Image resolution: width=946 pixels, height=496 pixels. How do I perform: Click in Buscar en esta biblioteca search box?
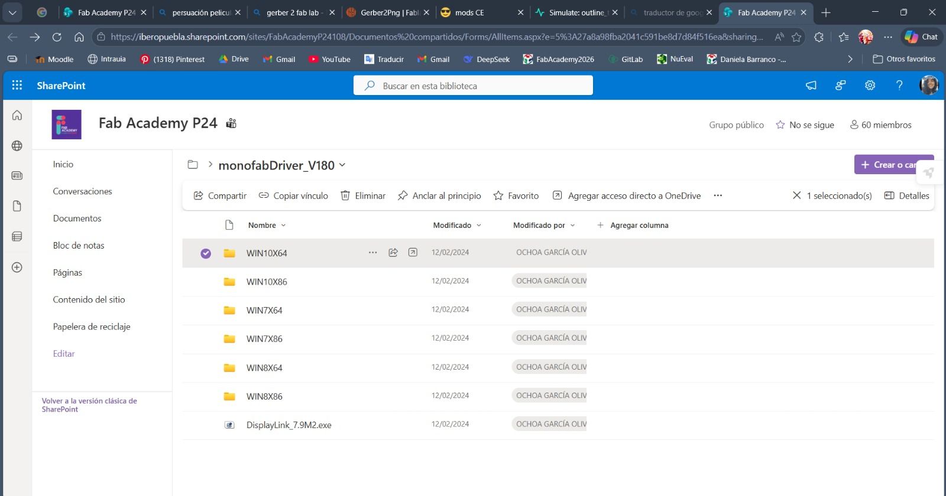[473, 86]
